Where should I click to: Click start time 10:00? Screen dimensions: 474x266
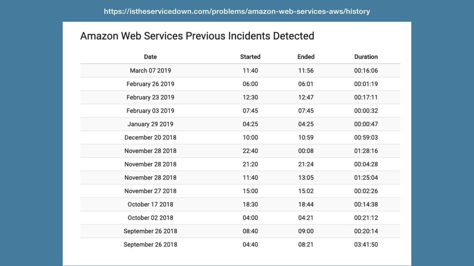coord(250,138)
